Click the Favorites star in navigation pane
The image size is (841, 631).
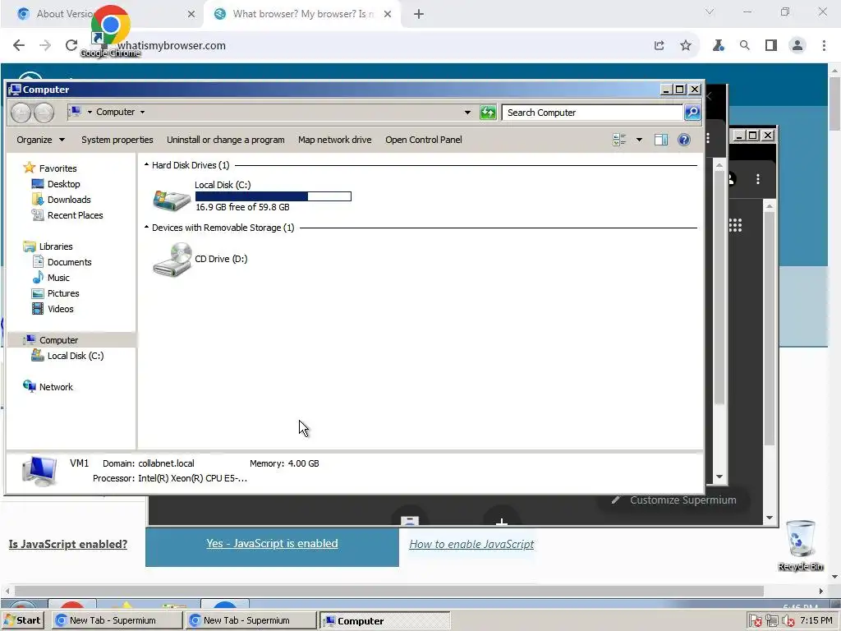[29, 168]
